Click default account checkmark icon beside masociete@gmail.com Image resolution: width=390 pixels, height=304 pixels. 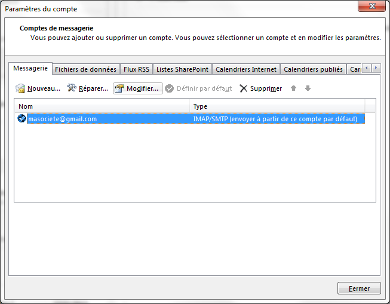click(22, 118)
